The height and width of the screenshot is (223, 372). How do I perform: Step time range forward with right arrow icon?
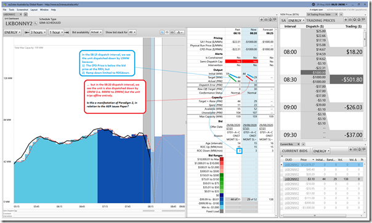[67, 32]
